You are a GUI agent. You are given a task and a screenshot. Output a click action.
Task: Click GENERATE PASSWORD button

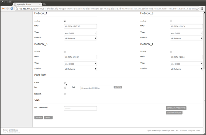(176, 108)
